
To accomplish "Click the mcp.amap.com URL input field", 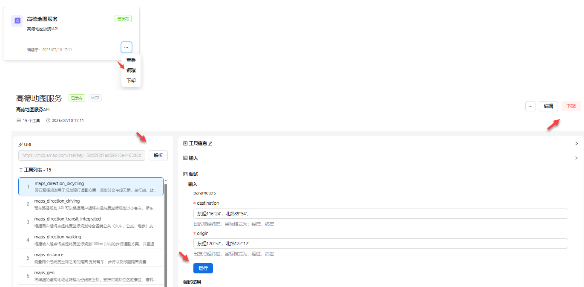I will (x=82, y=156).
